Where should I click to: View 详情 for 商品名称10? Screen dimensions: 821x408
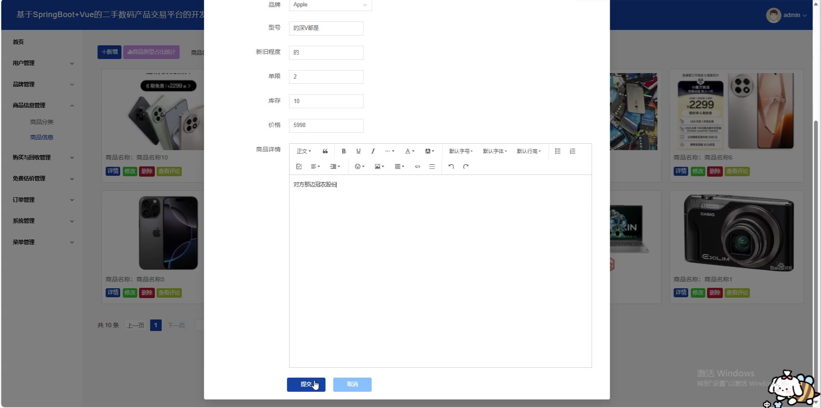tap(113, 171)
